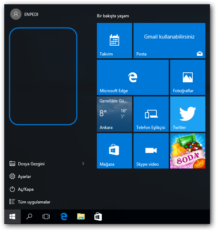The width and height of the screenshot is (217, 231).
Task: Open the Telefon Eşlikçisi tile
Action: point(151,114)
